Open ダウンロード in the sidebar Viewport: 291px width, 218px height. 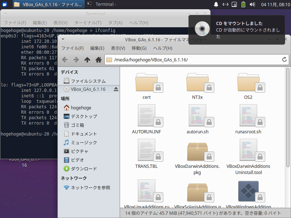tap(89, 169)
